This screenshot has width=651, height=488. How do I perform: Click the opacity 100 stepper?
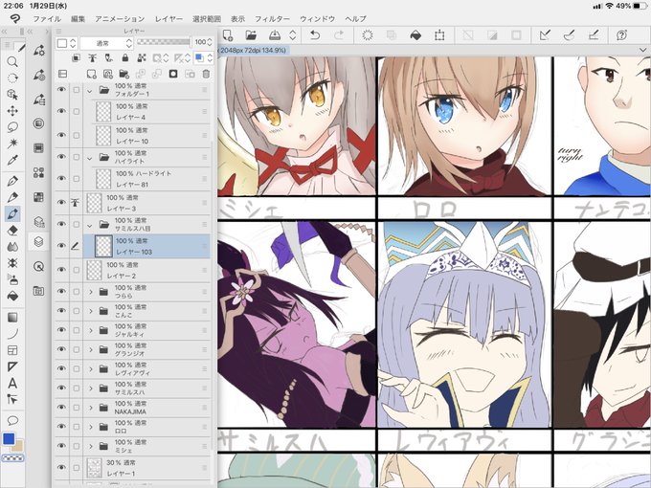coord(210,42)
